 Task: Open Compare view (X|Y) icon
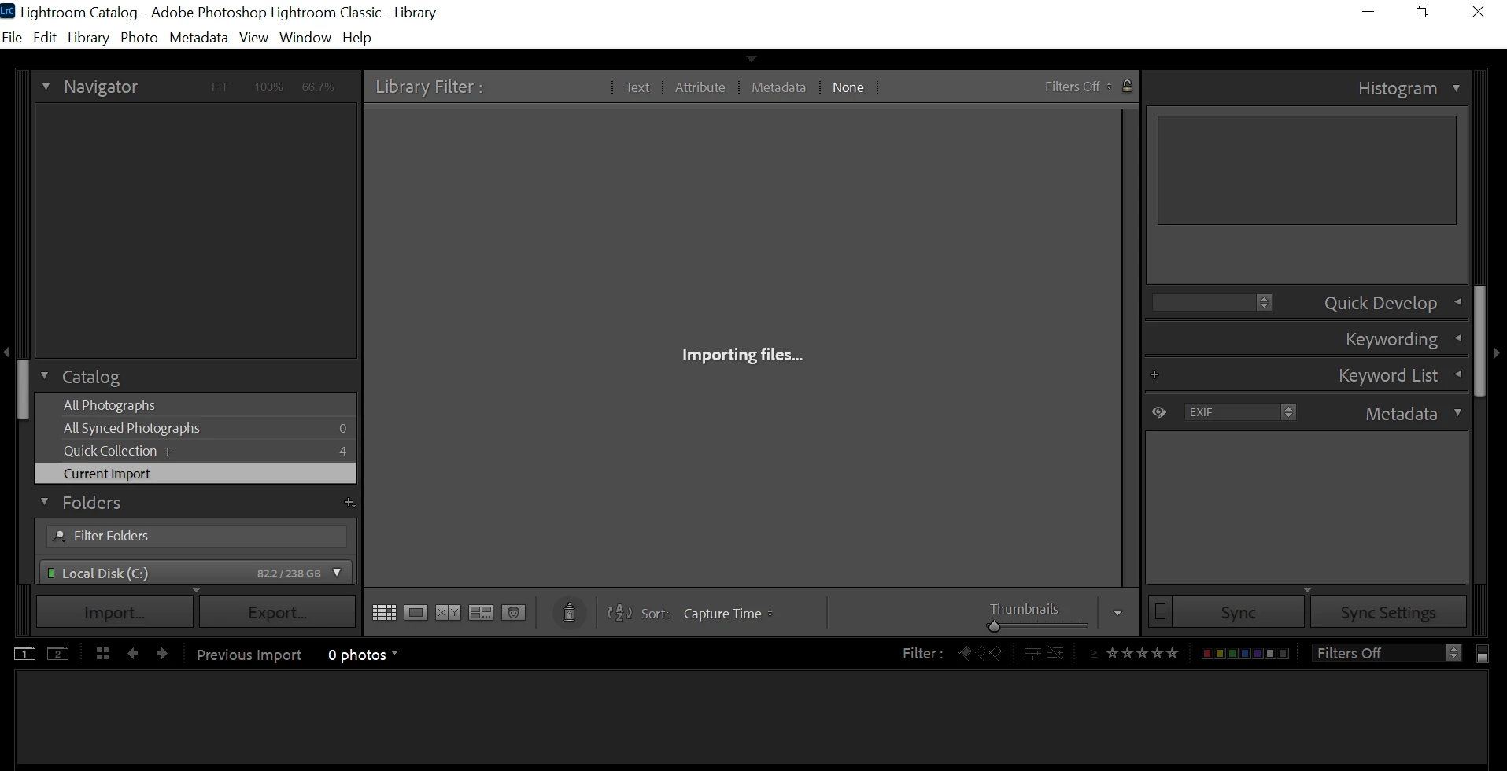448,613
